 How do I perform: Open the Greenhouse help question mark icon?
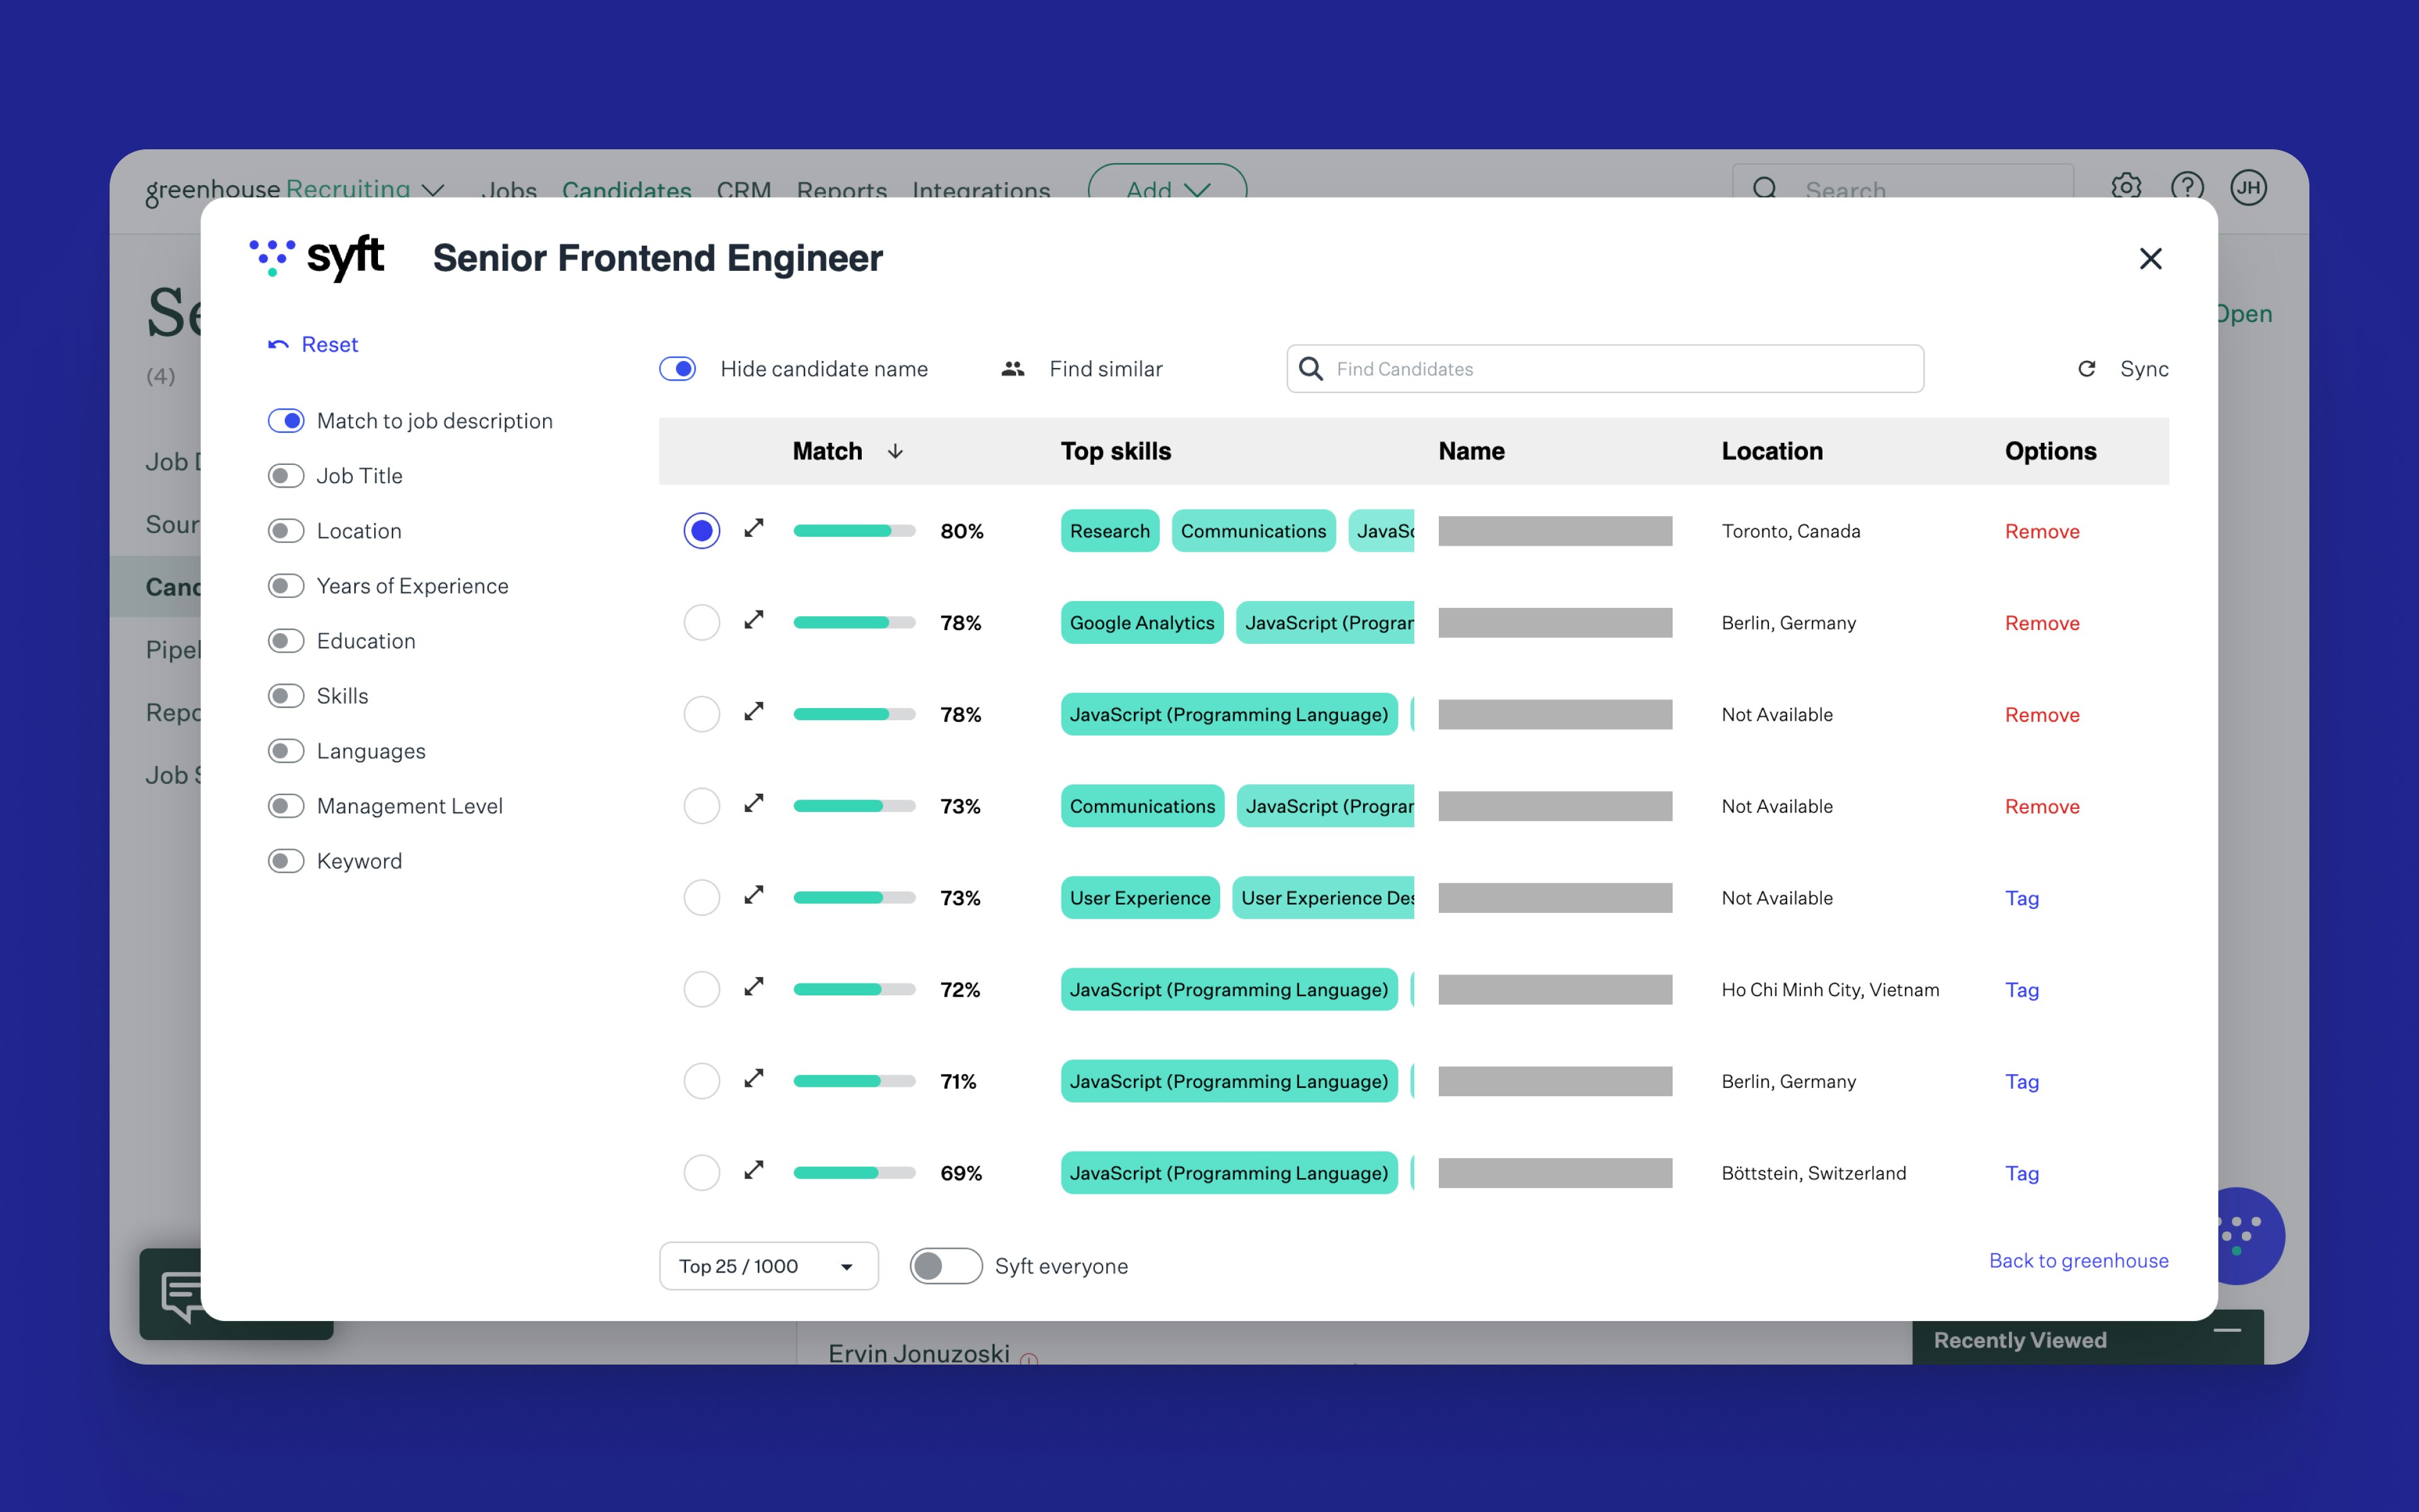click(x=2186, y=186)
